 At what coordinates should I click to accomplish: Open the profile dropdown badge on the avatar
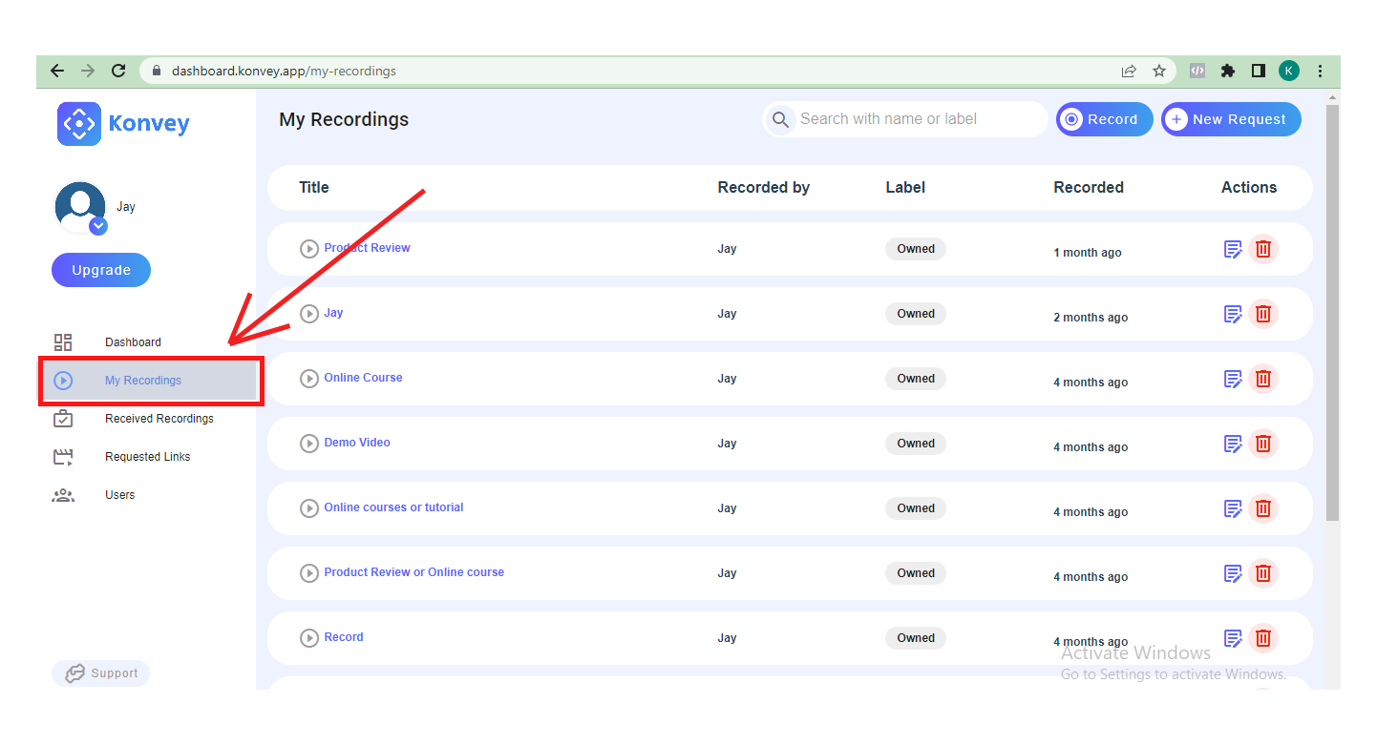(98, 226)
